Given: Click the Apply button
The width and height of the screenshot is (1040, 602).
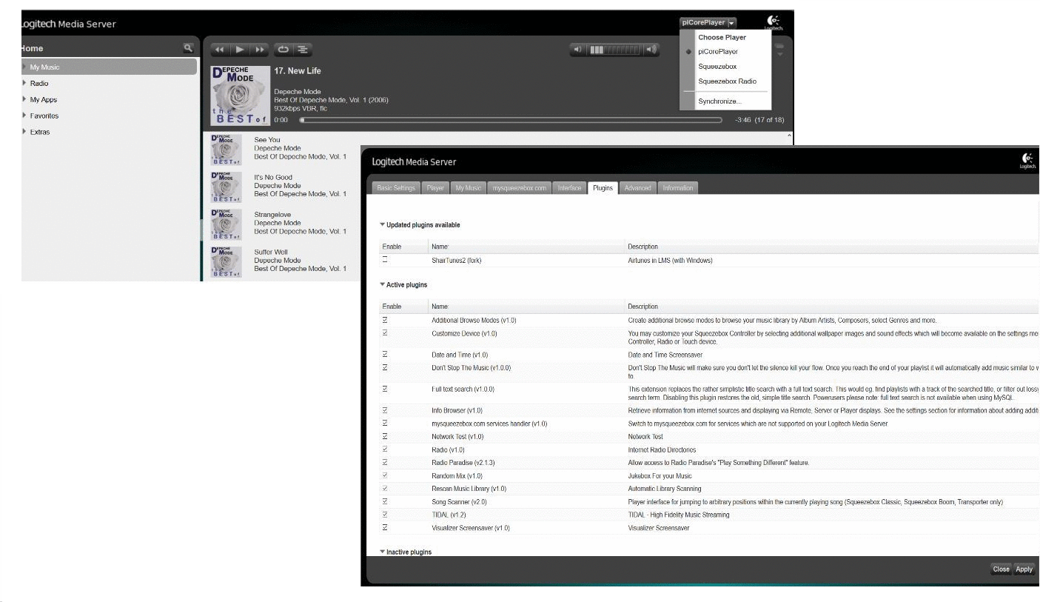Looking at the screenshot, I should (x=1024, y=569).
